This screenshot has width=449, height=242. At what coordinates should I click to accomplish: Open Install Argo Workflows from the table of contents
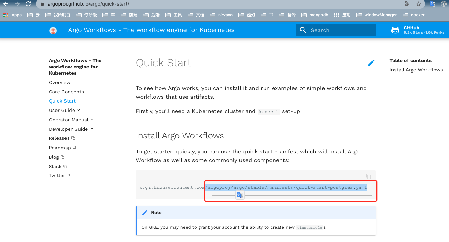pos(416,70)
